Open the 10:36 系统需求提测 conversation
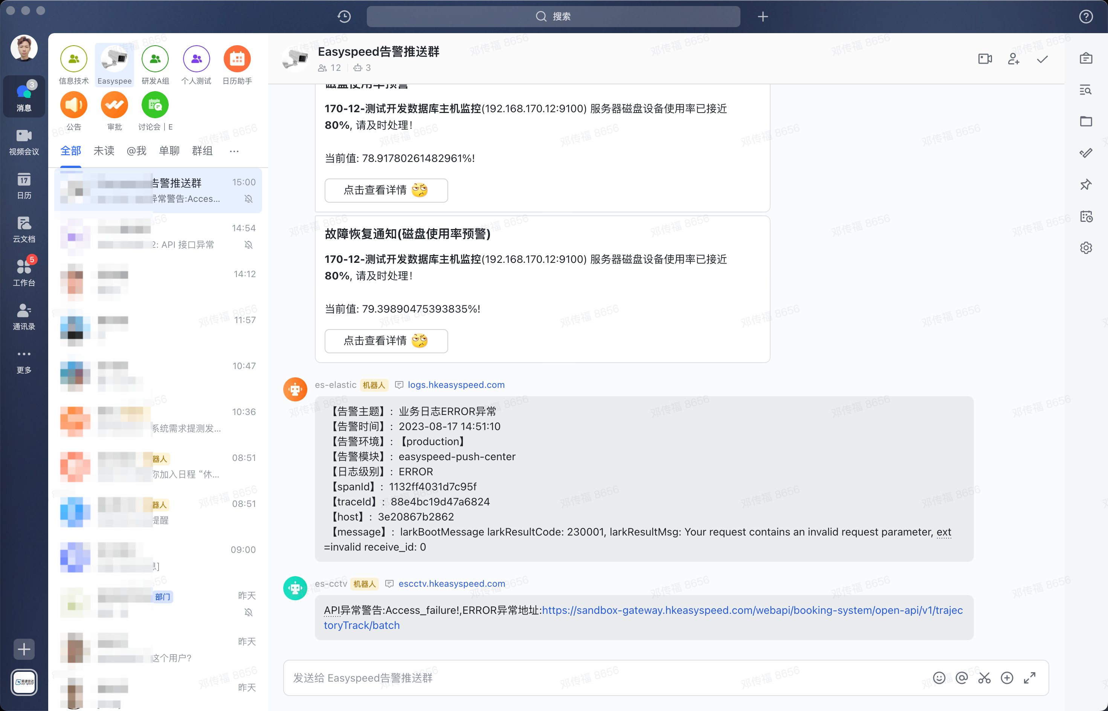This screenshot has height=711, width=1108. tap(158, 420)
